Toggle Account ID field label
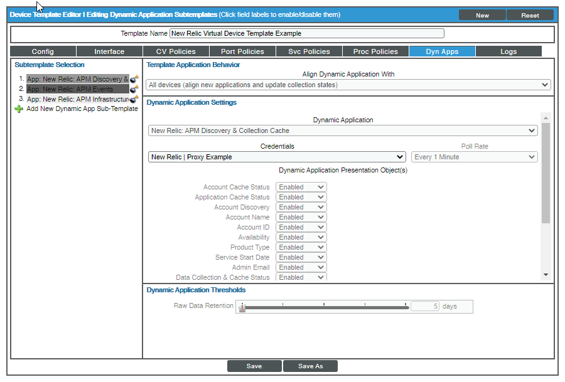This screenshot has height=382, width=565. click(x=253, y=227)
